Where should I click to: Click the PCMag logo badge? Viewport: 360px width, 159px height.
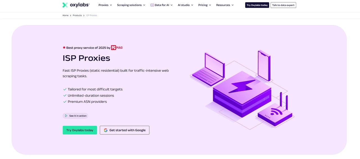click(x=117, y=48)
